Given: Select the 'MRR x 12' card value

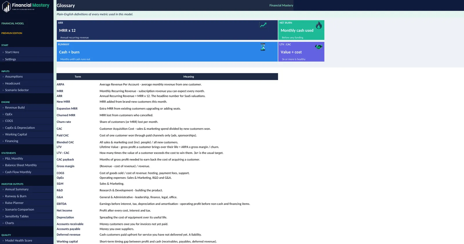Looking at the screenshot, I should [x=67, y=30].
